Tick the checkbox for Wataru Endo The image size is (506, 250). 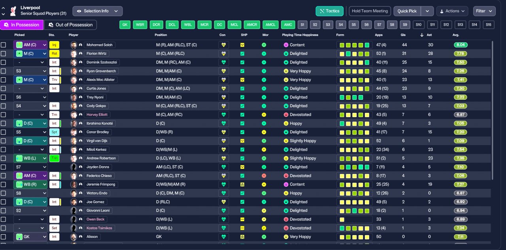(4, 193)
